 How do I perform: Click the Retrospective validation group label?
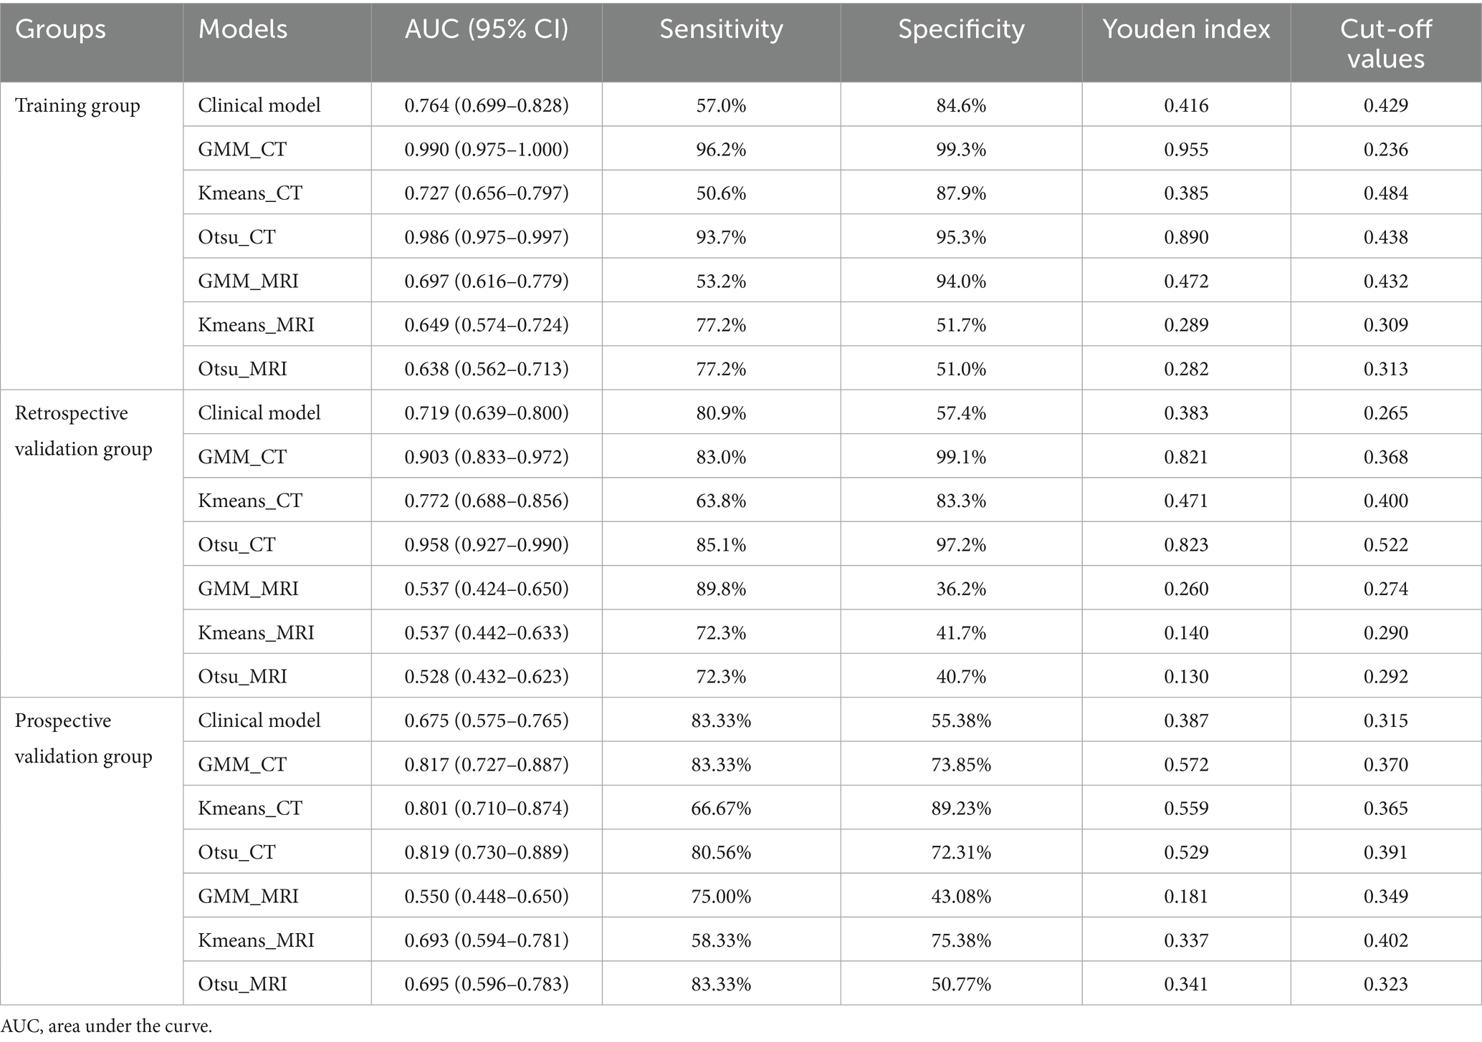[x=83, y=431]
